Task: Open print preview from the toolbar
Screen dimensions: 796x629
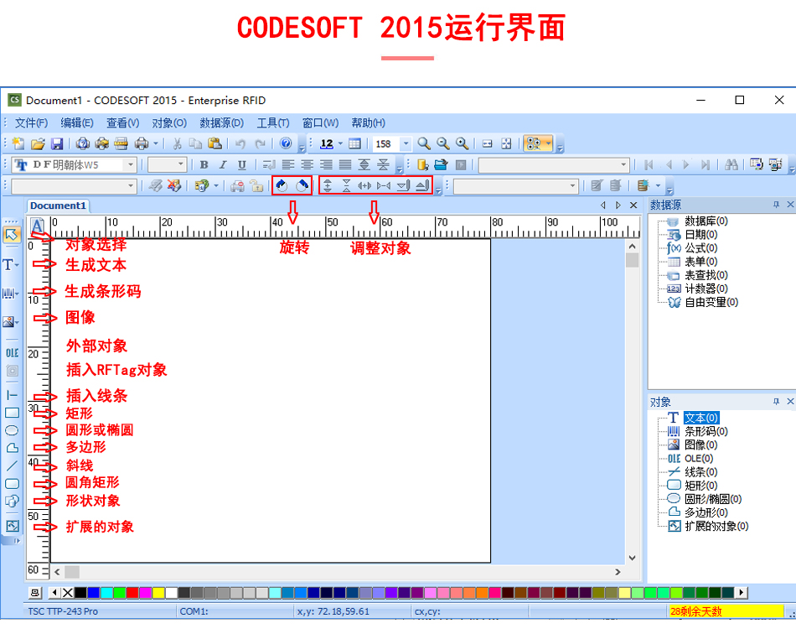Action: pos(83,143)
